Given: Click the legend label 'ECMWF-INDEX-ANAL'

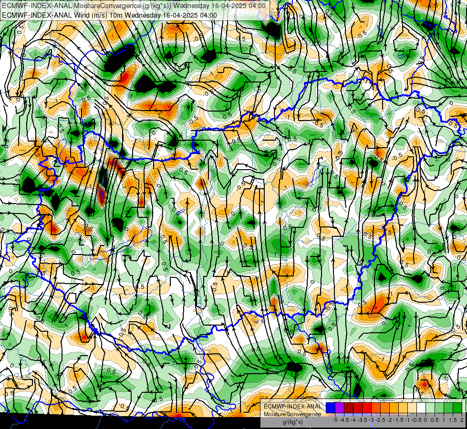Looking at the screenshot, I should coord(292,407).
